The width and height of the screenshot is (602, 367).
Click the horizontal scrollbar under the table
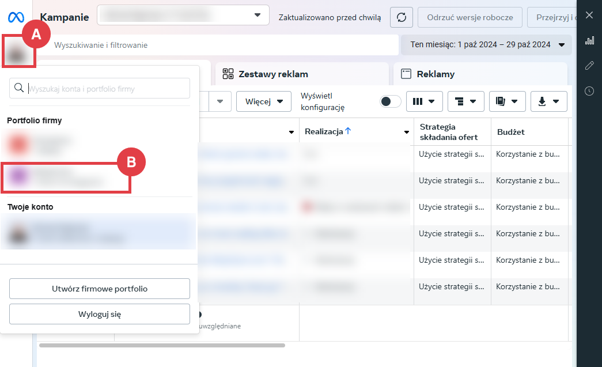coord(162,345)
